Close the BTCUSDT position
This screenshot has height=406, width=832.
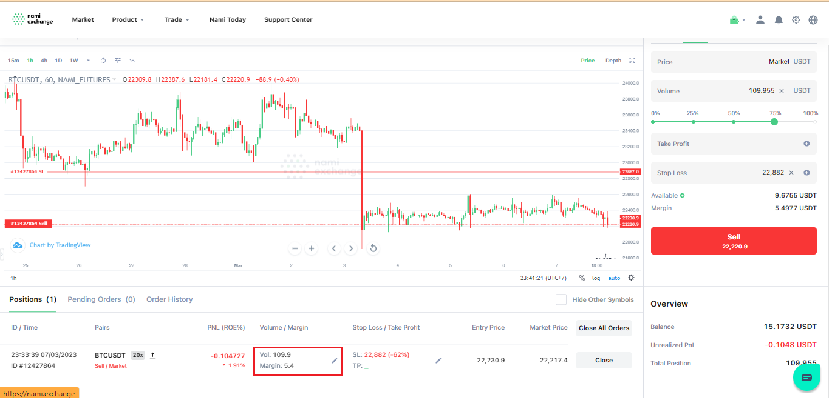click(604, 360)
